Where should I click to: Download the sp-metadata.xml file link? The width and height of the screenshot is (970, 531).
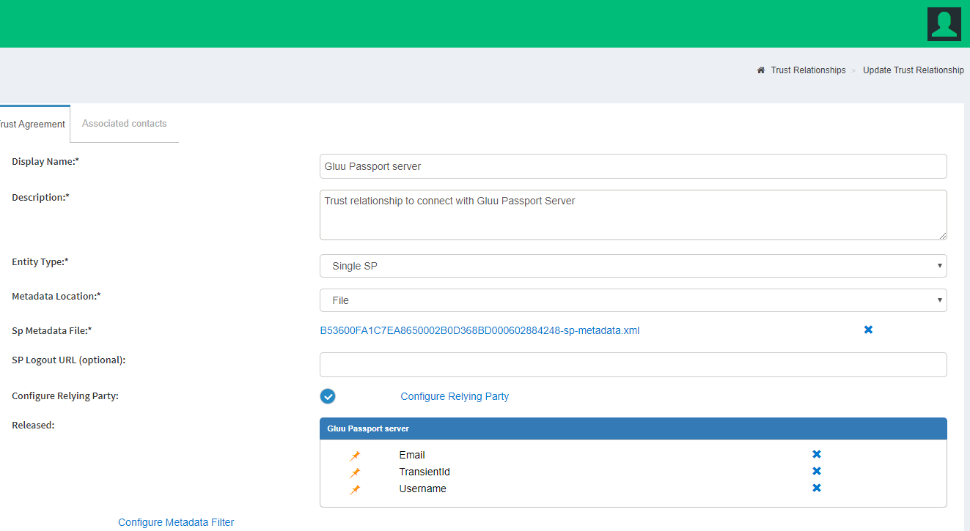[480, 330]
